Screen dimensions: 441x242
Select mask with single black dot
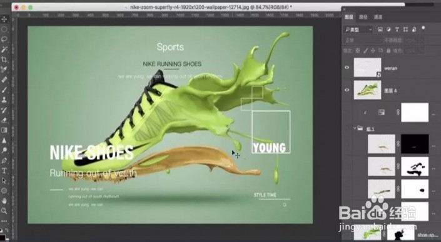click(x=415, y=189)
